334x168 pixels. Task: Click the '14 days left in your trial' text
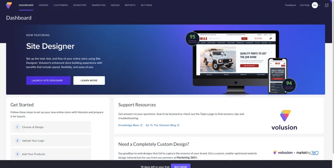click(155, 167)
